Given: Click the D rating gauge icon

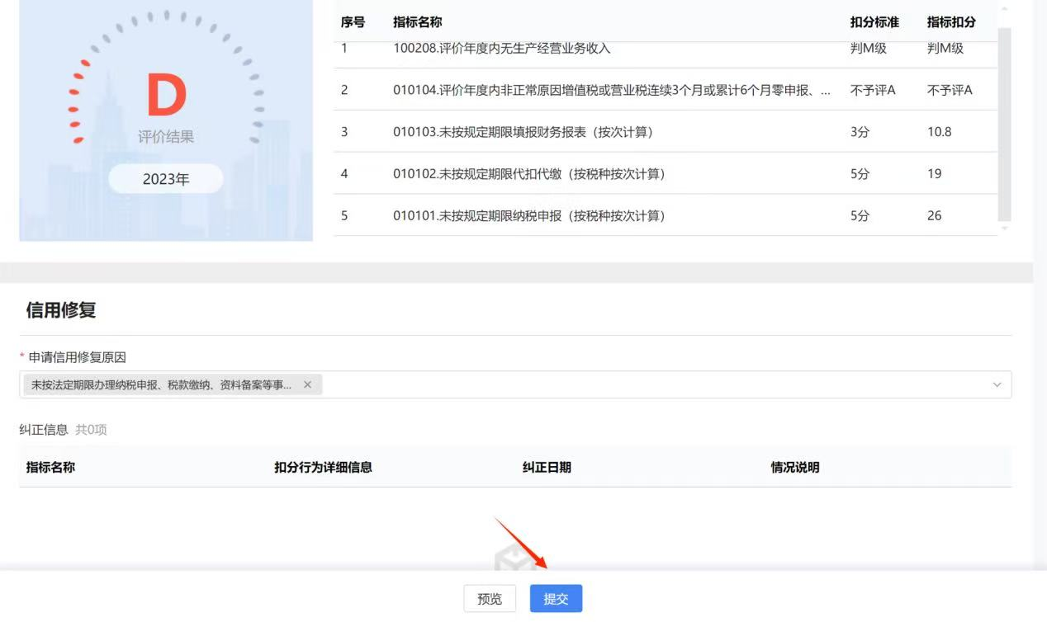Looking at the screenshot, I should [x=166, y=95].
